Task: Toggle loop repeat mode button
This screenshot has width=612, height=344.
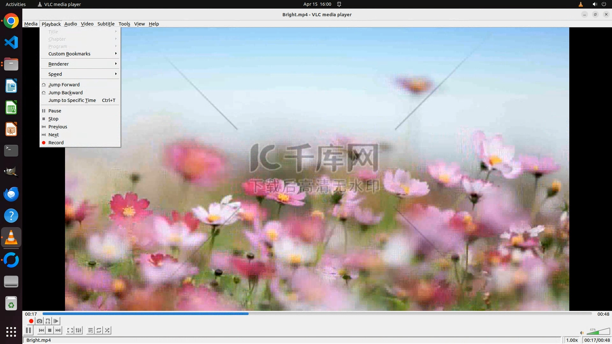Action: click(99, 330)
